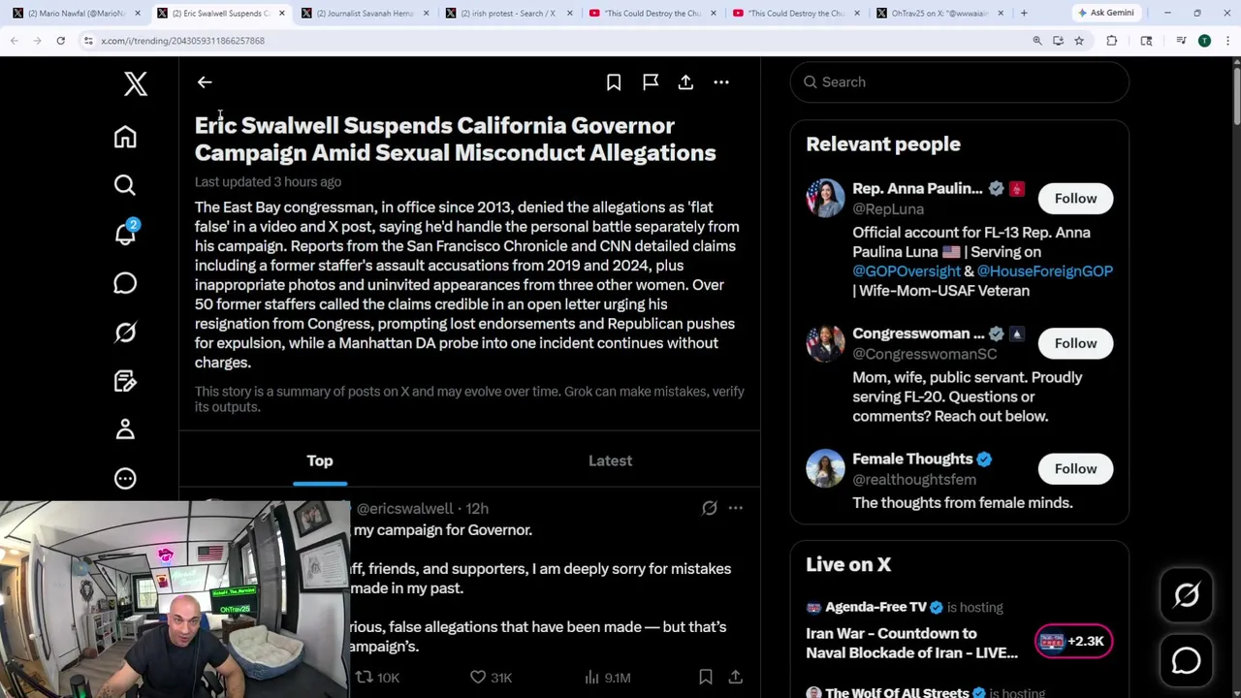This screenshot has width=1241, height=698.
Task: Open the Grok icon in sidebar
Action: (125, 333)
